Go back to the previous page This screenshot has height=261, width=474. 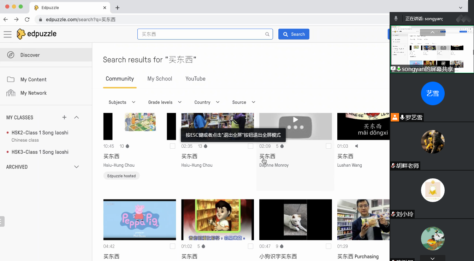pos(6,19)
